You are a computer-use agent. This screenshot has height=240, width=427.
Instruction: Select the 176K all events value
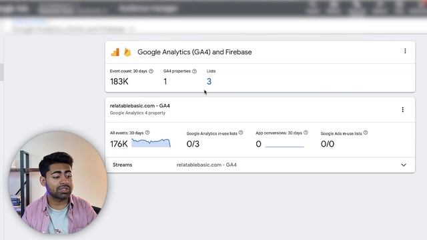tap(119, 144)
